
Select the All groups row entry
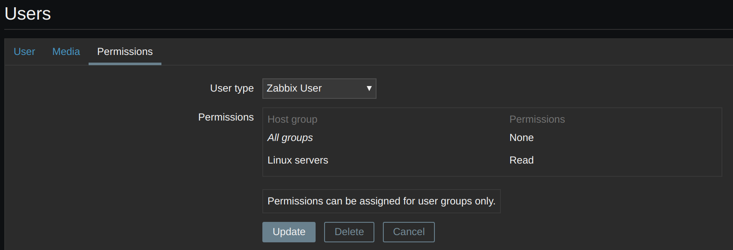coord(290,138)
